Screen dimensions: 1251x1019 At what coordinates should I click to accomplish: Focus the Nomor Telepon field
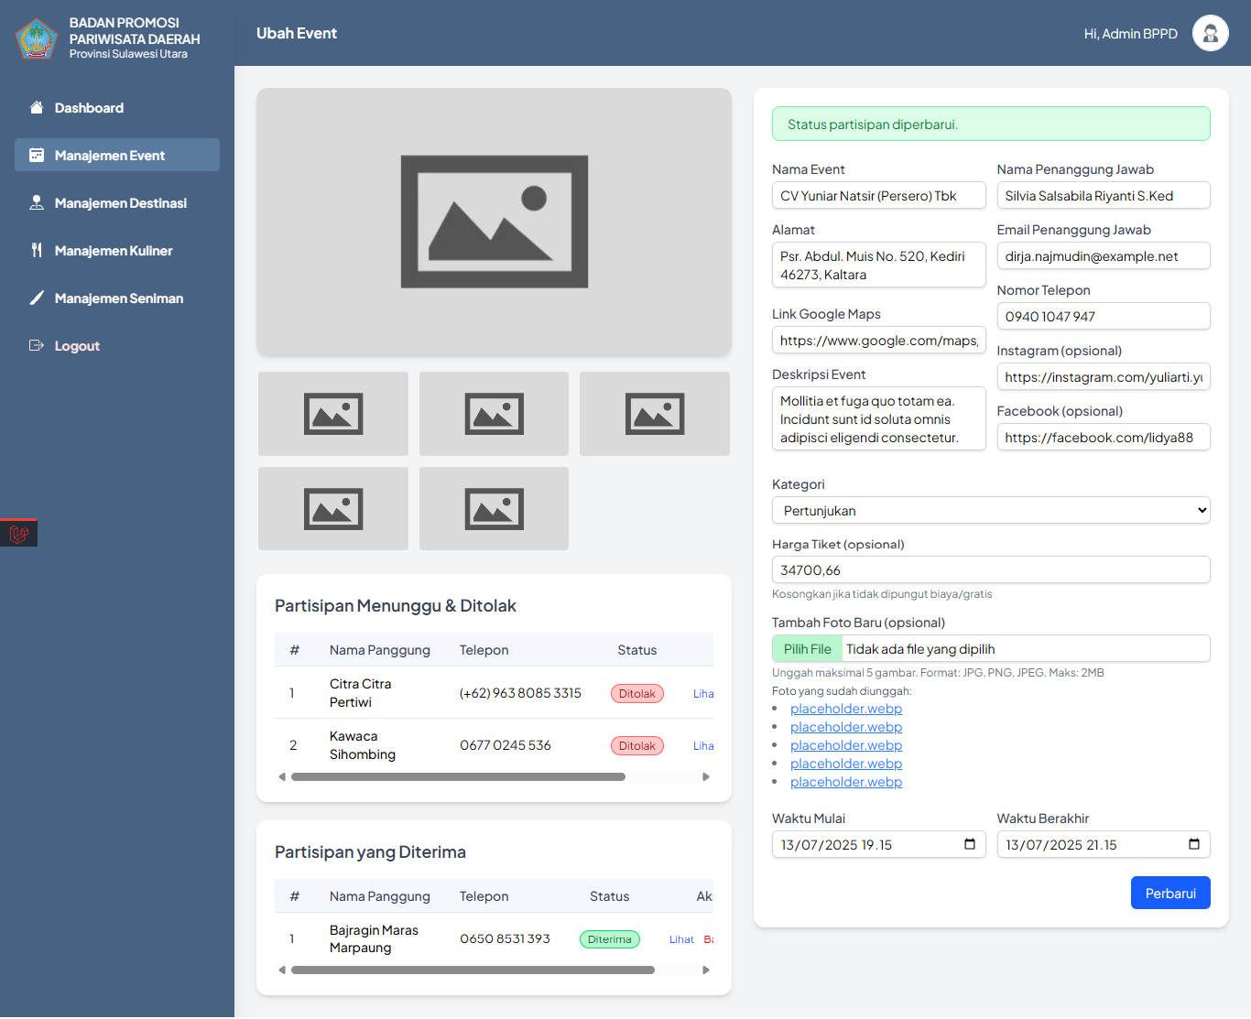point(1104,316)
